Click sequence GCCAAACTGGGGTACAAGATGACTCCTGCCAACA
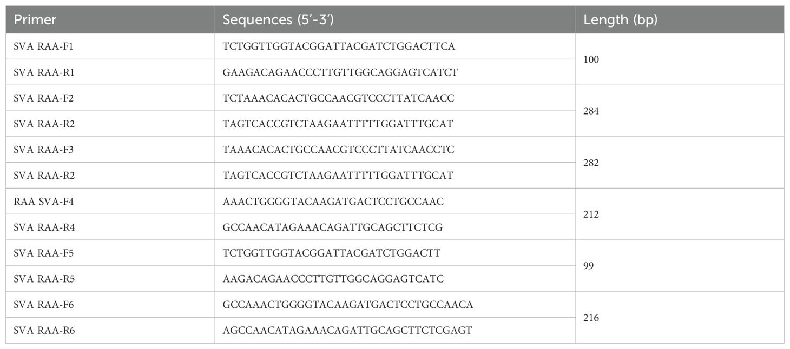790x349 pixels. pos(347,305)
